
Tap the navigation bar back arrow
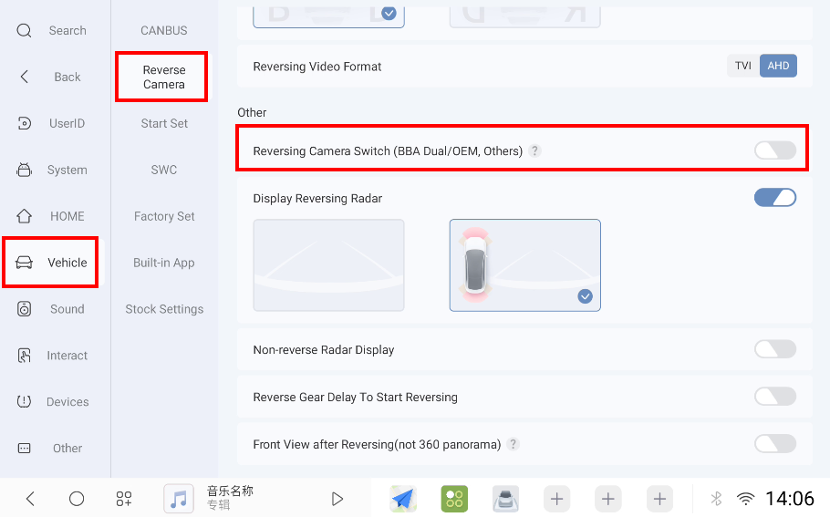30,499
